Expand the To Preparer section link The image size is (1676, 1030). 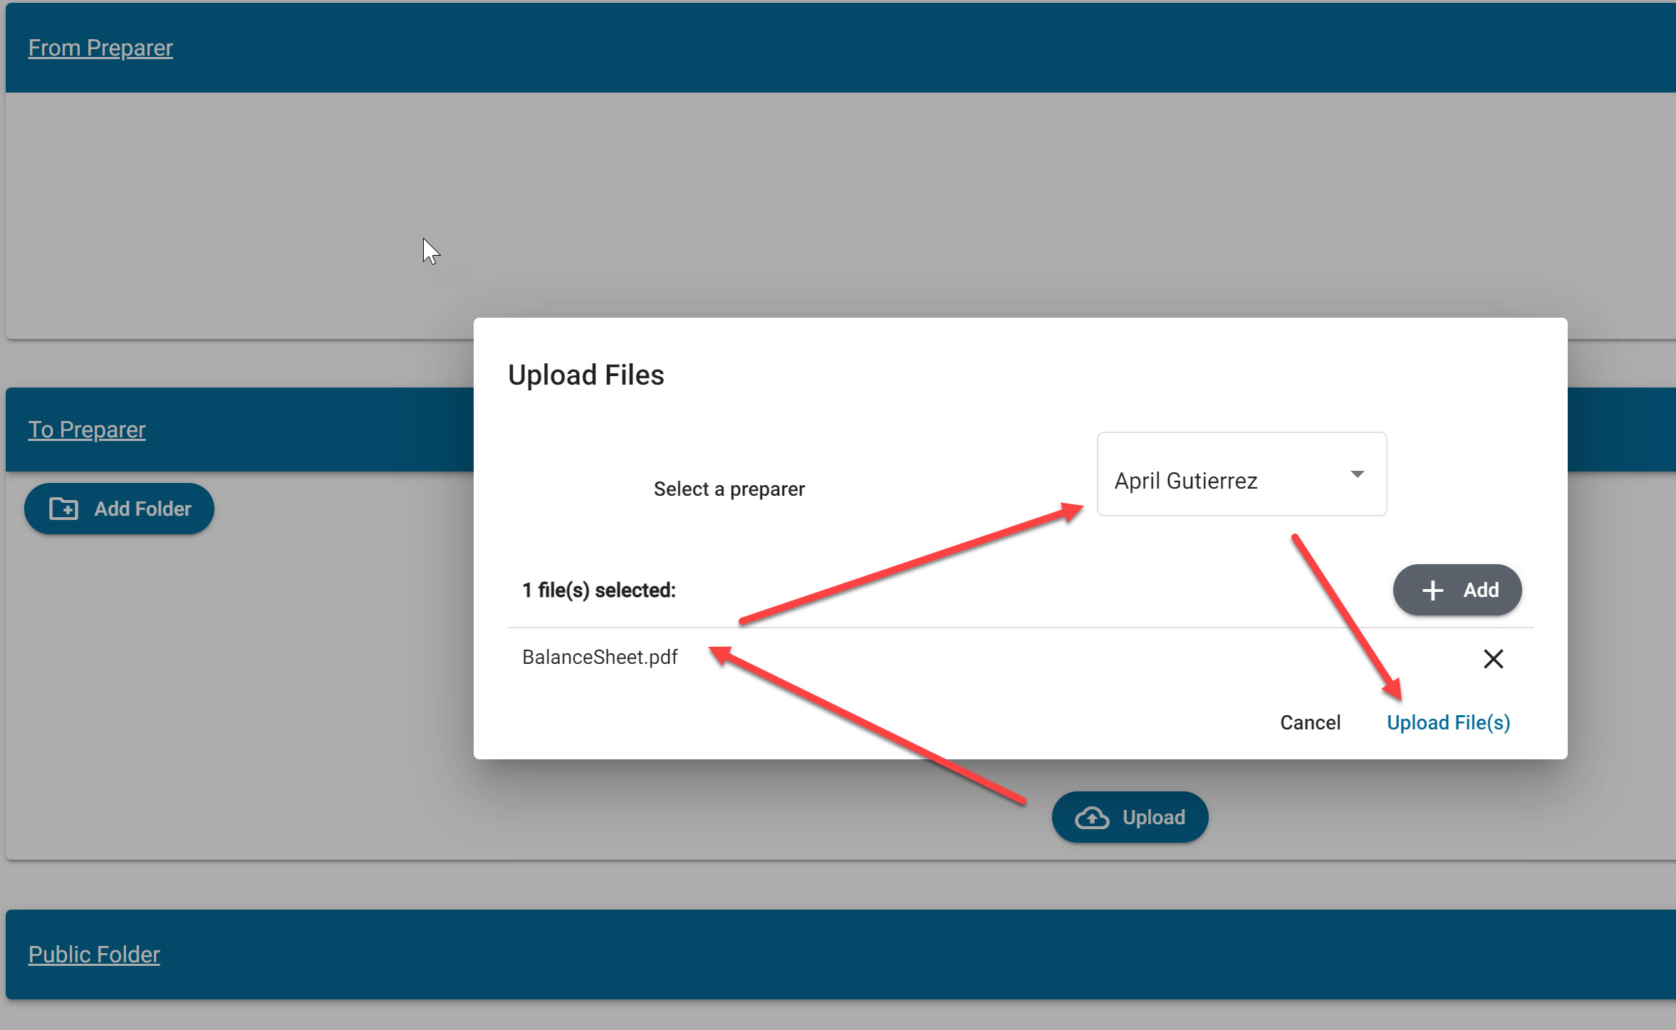[x=88, y=429]
